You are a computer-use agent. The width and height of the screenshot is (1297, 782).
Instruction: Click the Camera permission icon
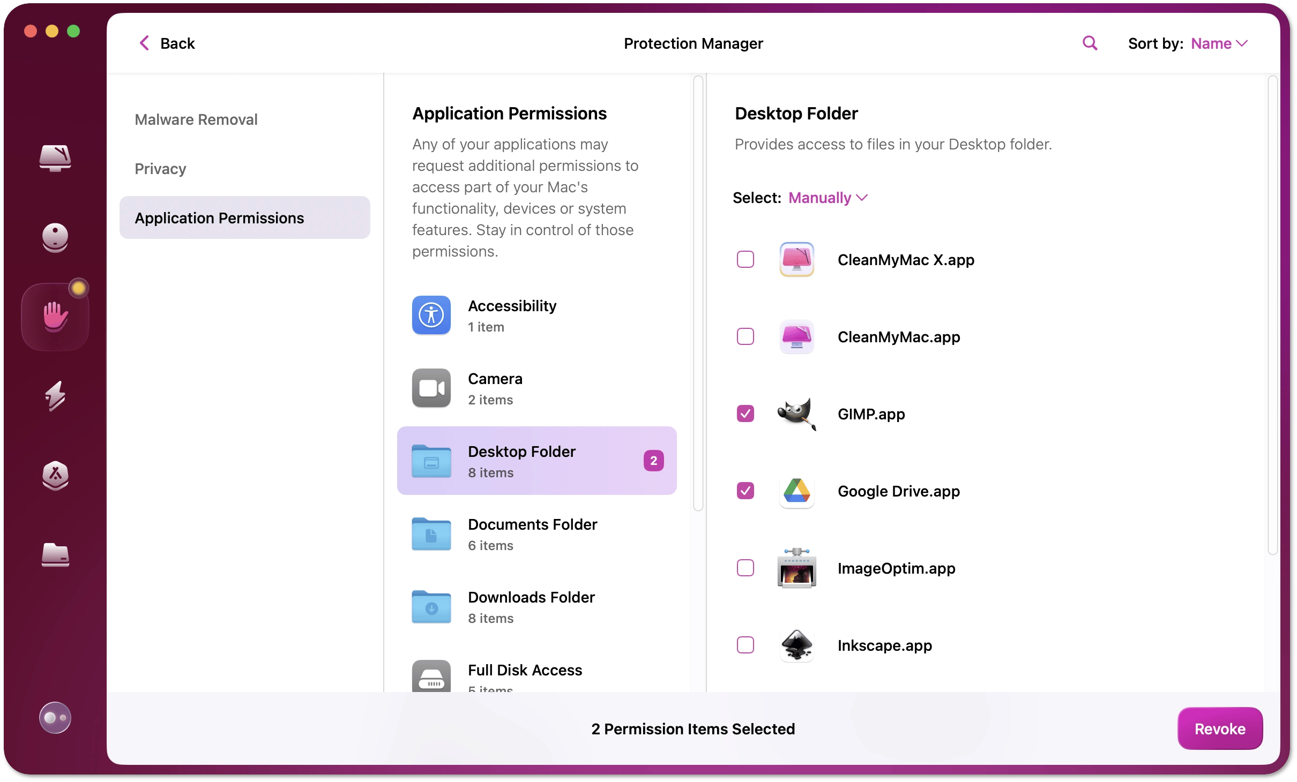click(x=431, y=388)
